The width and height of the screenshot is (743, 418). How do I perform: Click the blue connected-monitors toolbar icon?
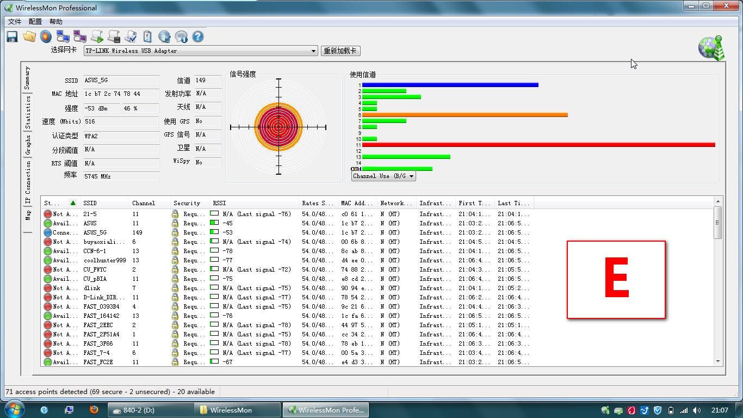click(x=63, y=36)
